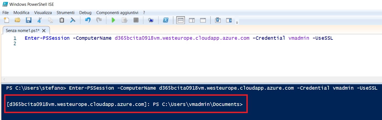Click the console prompt after Documents>
382x120 pixels.
[245, 104]
